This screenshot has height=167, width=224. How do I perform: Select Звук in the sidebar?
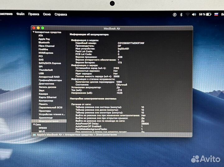click(x=42, y=90)
